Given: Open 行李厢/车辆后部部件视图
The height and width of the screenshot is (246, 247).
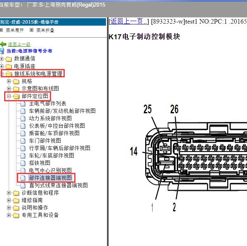Looking at the screenshot, I should coord(59,148).
